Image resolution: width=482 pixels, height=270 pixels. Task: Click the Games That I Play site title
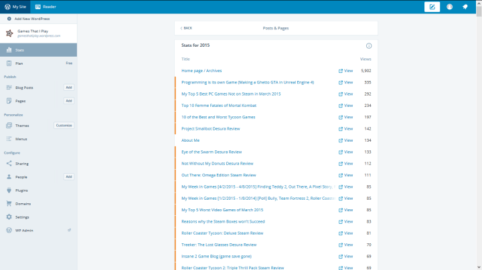33,31
